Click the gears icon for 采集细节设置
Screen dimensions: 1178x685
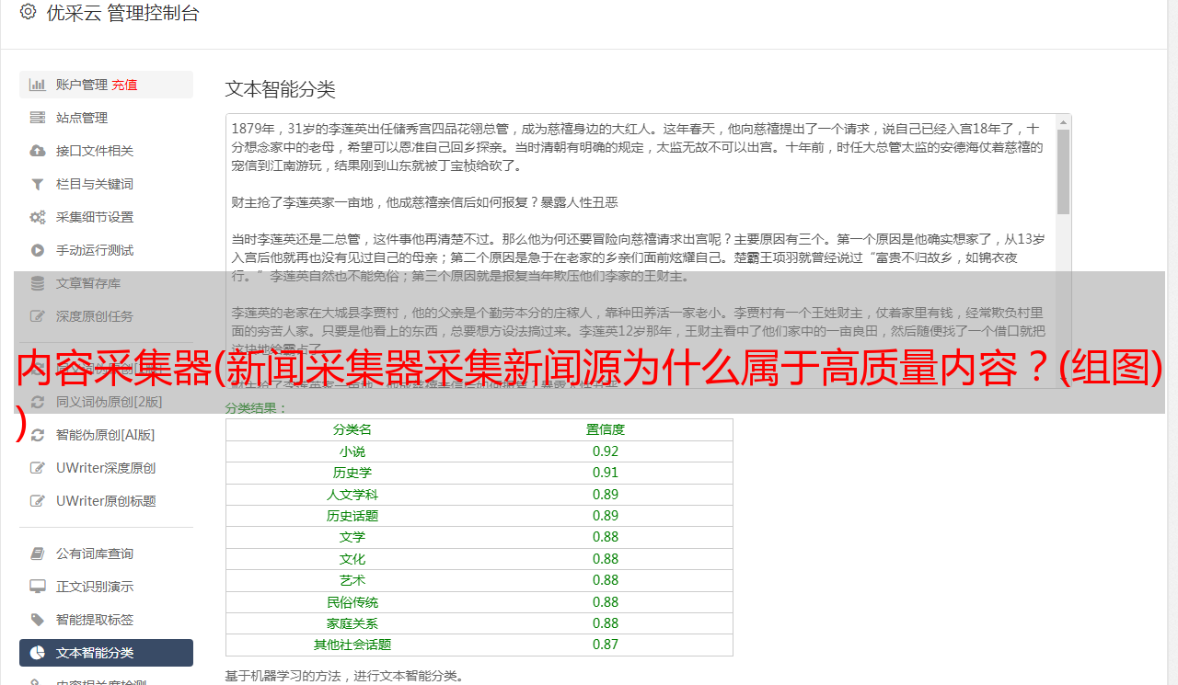[38, 217]
